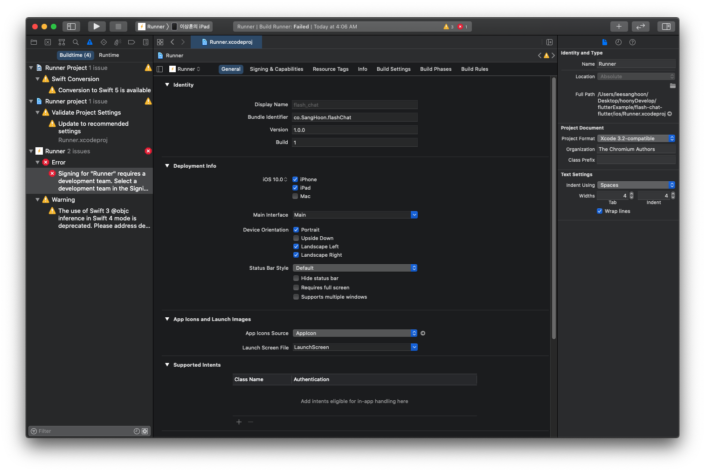Open the Library with the plus button
This screenshot has width=705, height=472.
pos(619,27)
